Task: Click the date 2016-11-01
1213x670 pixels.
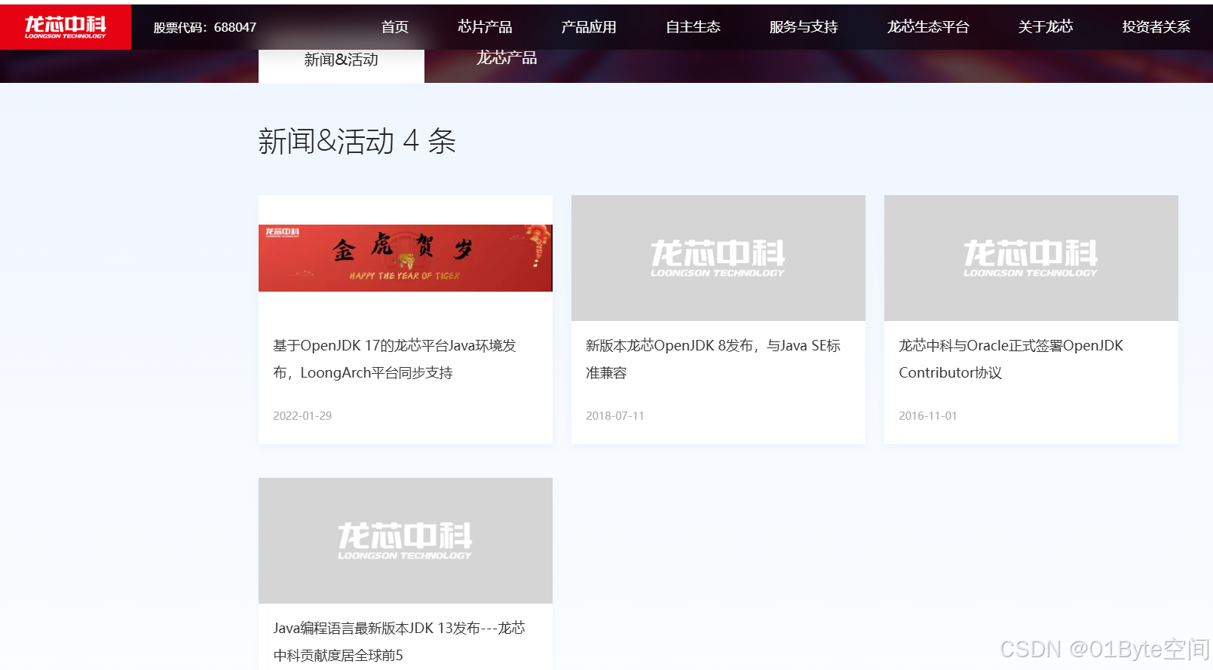Action: coord(928,415)
